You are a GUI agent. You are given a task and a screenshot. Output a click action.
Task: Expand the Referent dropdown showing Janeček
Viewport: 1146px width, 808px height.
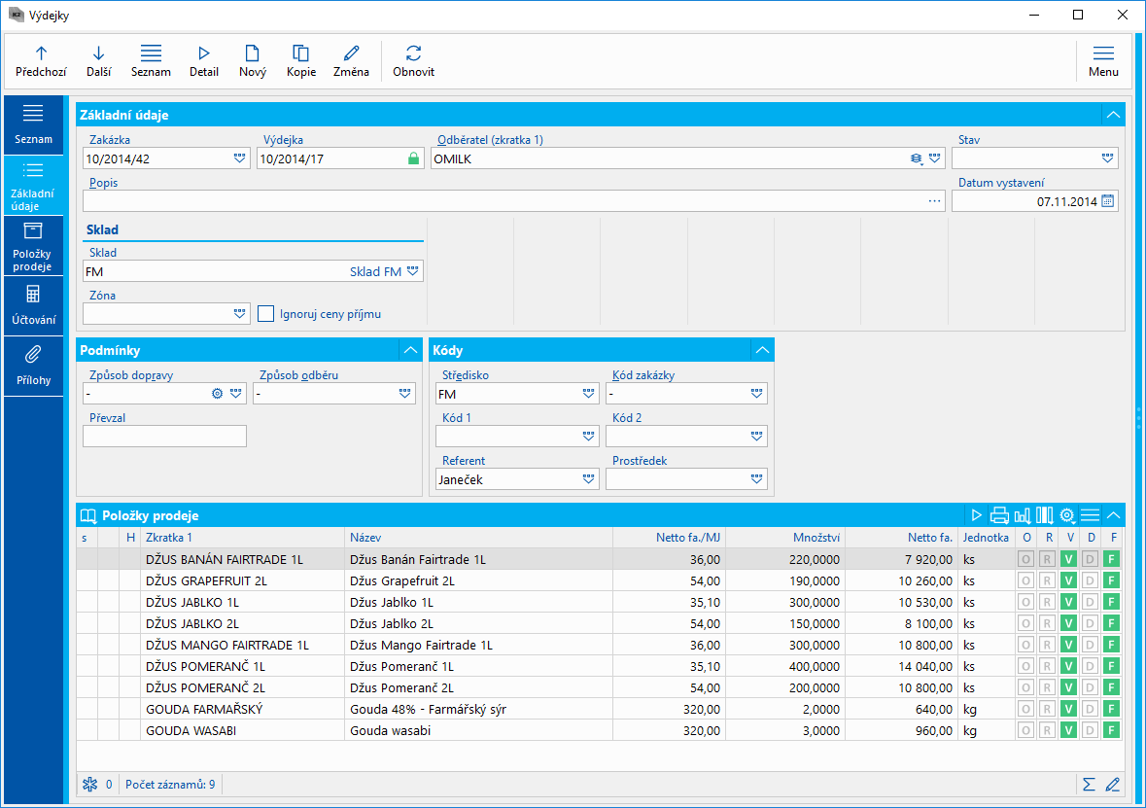pyautogui.click(x=588, y=479)
